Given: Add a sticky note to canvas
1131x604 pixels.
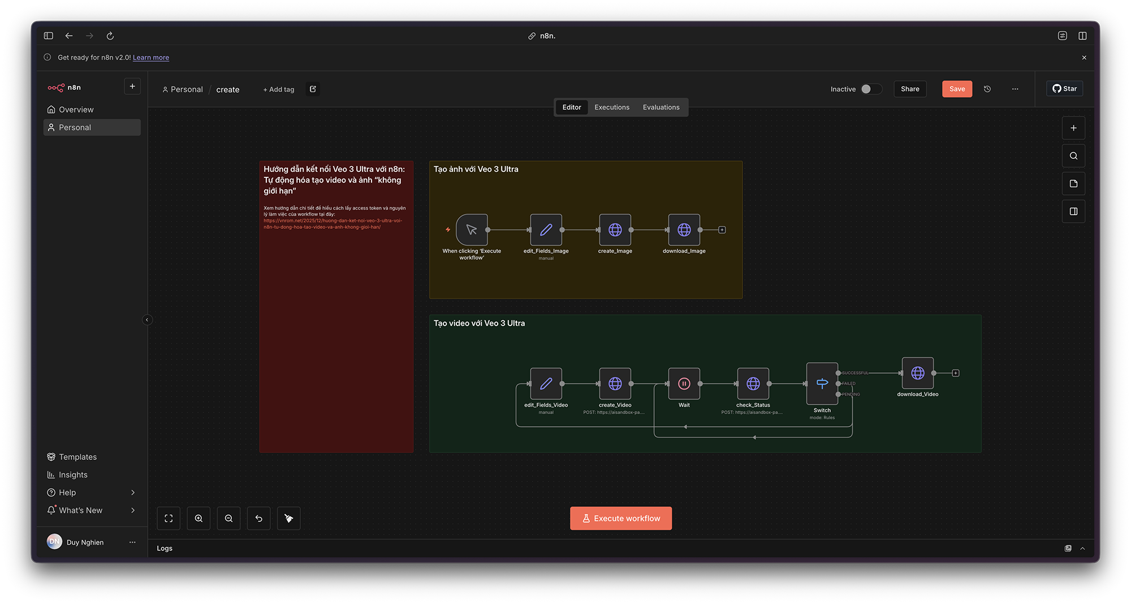Looking at the screenshot, I should [x=1073, y=184].
